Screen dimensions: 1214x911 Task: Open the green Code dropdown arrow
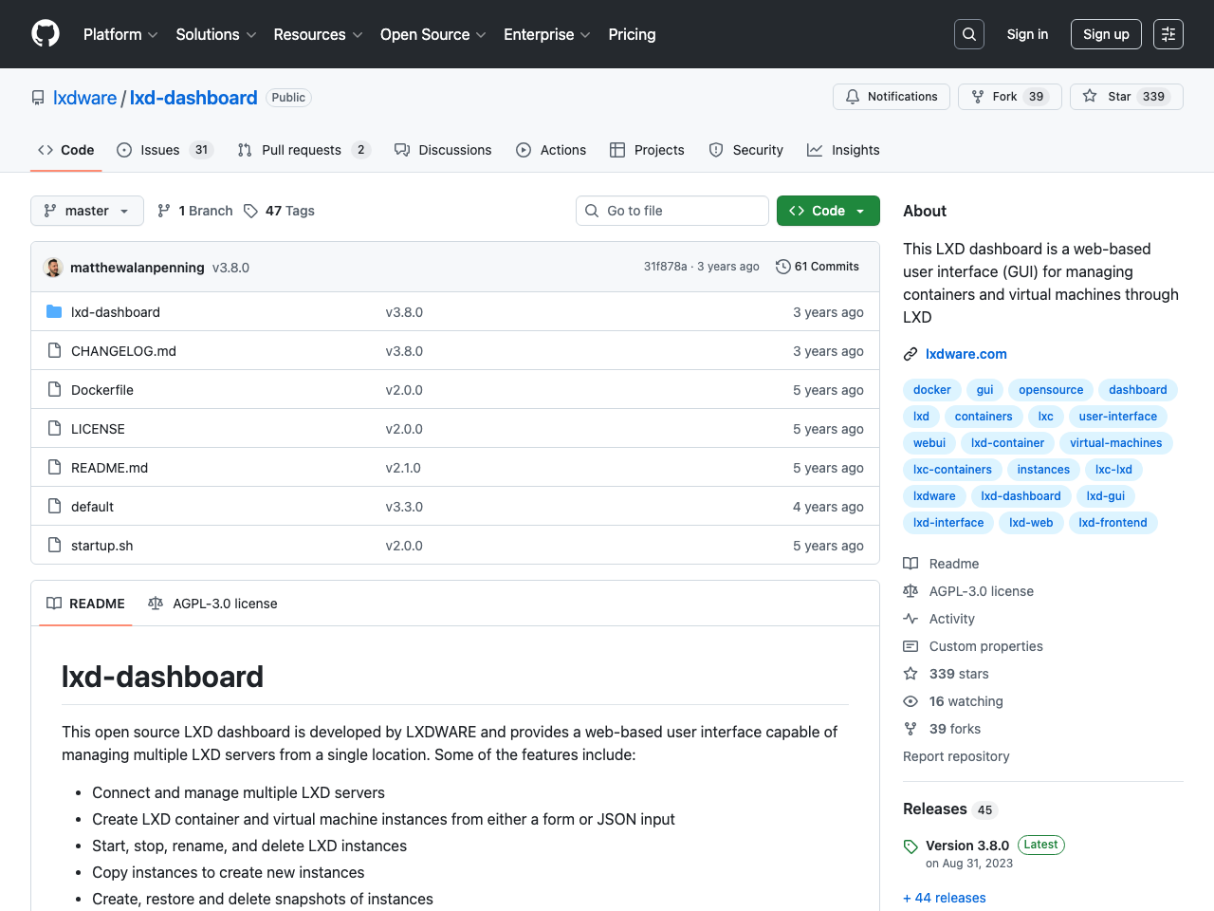tap(859, 211)
